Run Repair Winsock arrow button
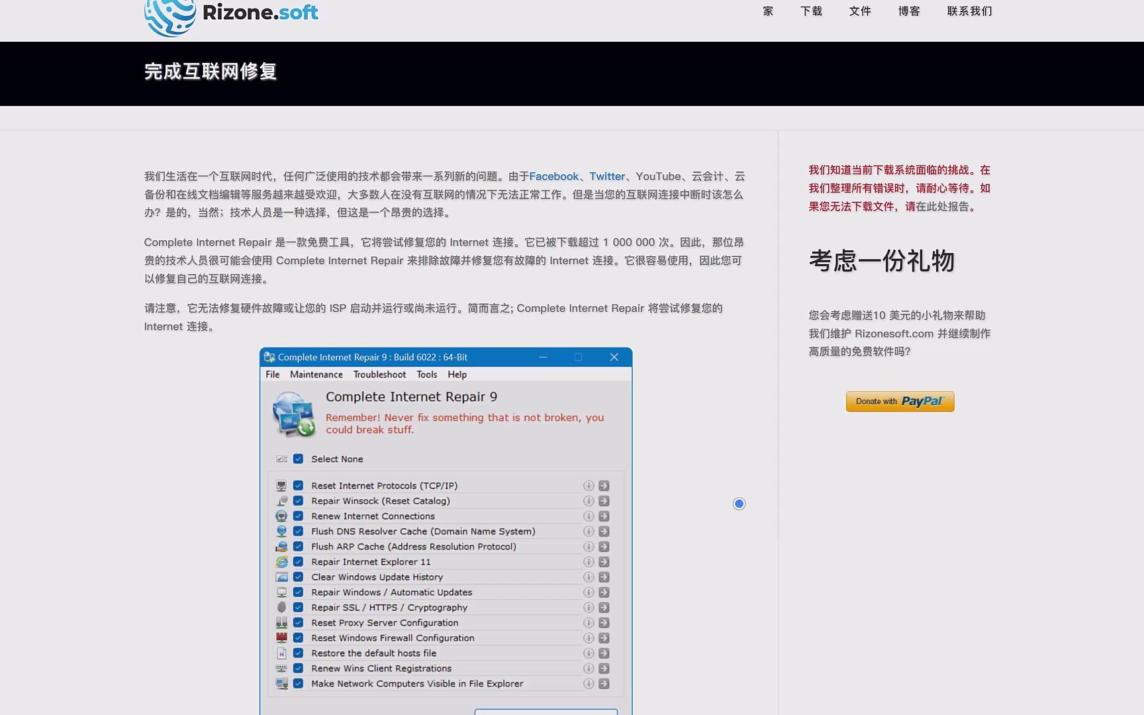Viewport: 1144px width, 715px height. point(604,501)
